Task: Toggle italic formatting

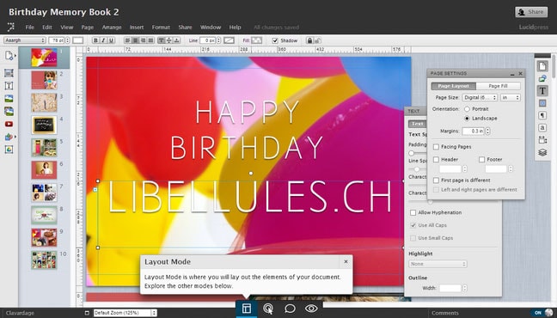Action: click(103, 40)
